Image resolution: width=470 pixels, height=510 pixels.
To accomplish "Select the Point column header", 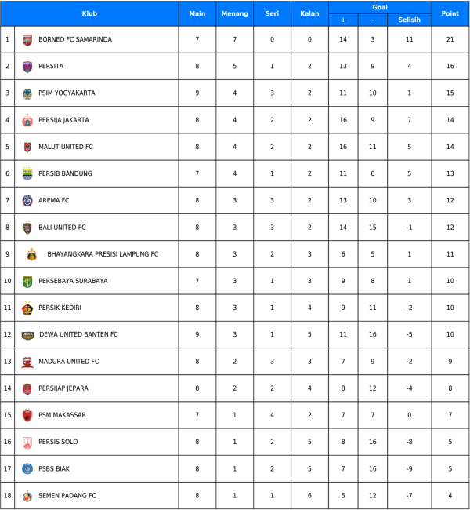I will (450, 13).
